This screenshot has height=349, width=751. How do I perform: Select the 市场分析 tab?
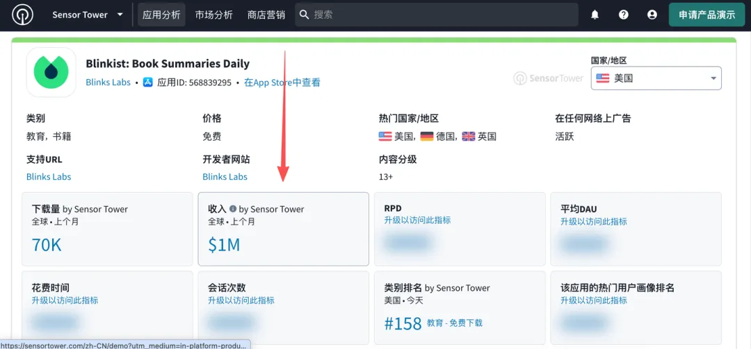pos(213,15)
